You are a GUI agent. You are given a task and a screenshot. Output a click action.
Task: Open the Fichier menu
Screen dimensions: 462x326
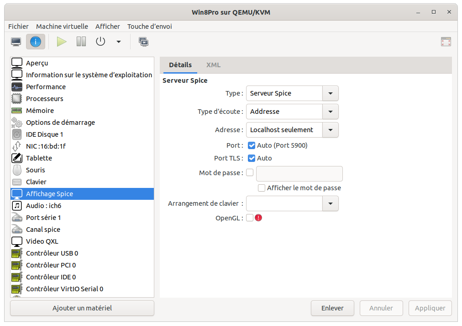[18, 27]
